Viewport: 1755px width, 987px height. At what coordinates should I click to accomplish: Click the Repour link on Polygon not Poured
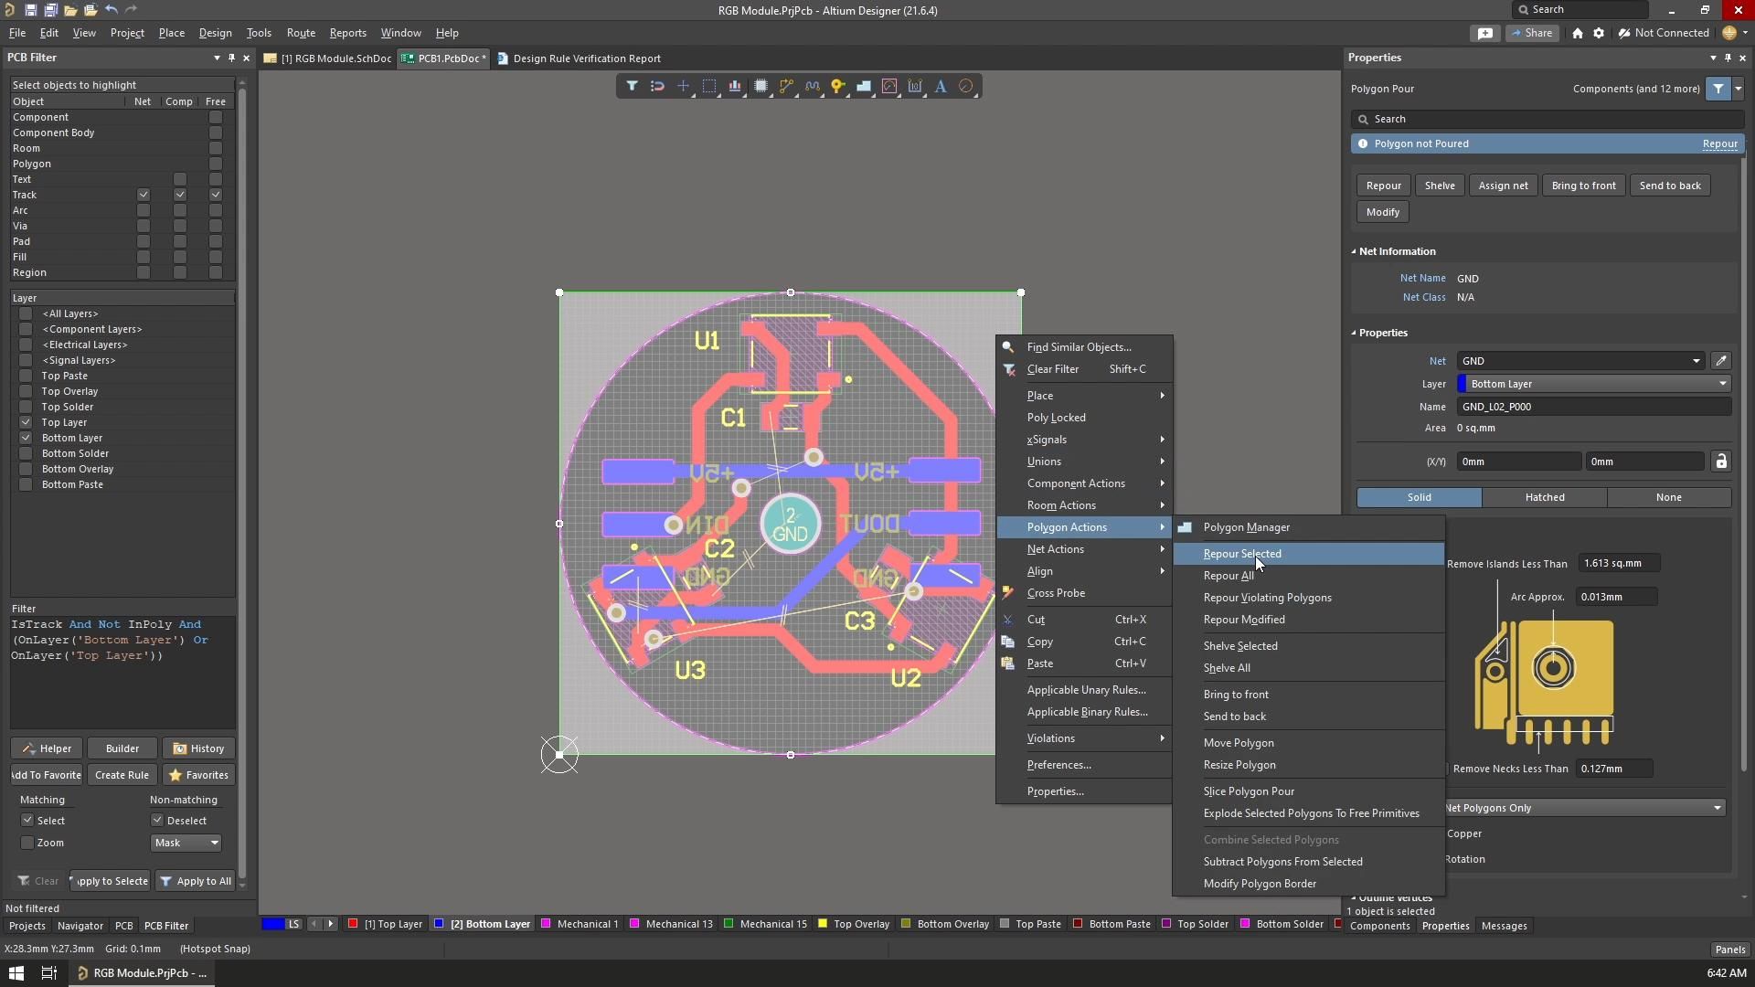[x=1720, y=143]
